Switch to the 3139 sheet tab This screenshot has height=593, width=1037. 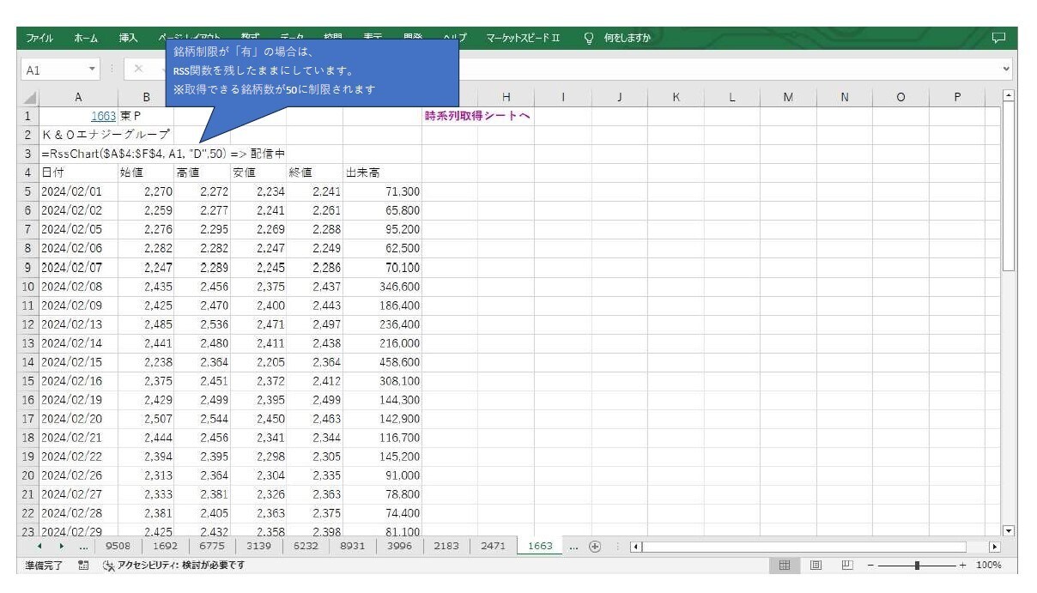(258, 546)
